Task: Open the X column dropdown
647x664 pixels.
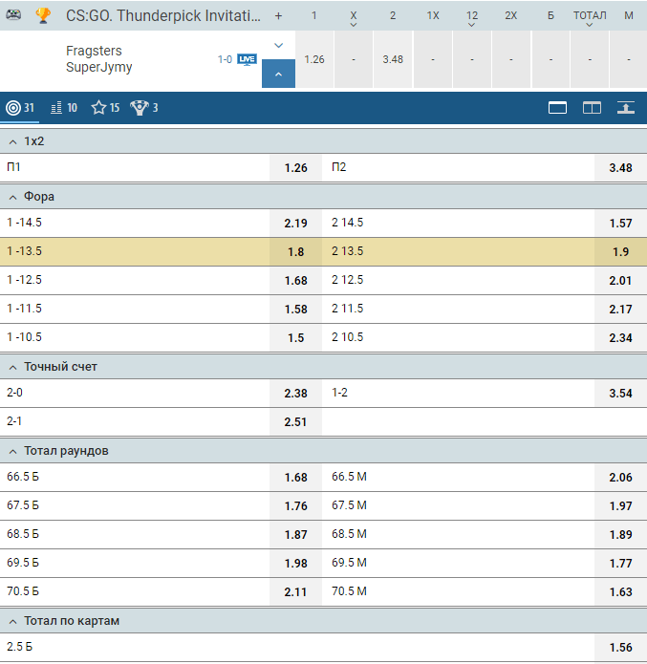Action: [354, 25]
